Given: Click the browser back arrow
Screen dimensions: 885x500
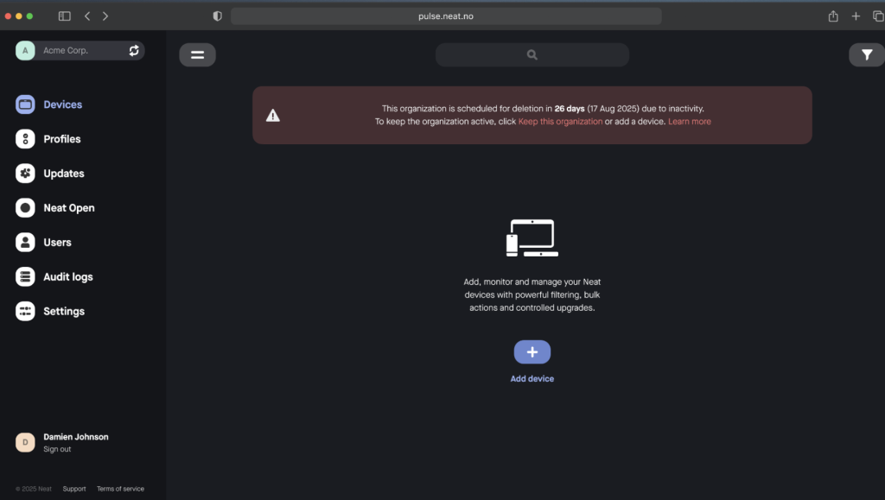Looking at the screenshot, I should [x=87, y=16].
